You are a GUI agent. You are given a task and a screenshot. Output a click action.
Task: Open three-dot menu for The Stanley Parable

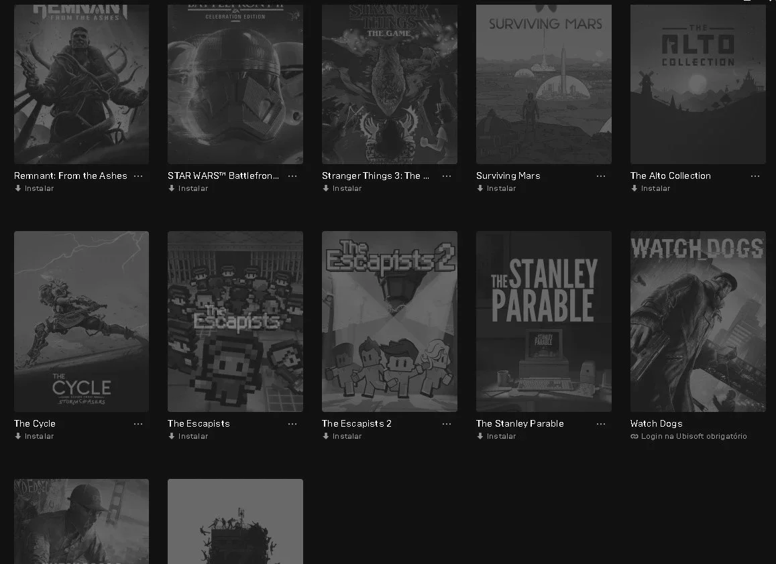click(x=601, y=424)
